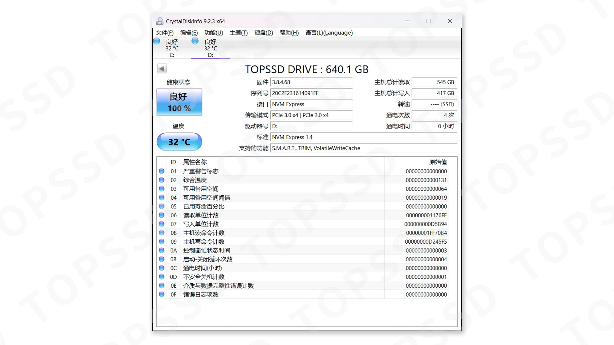Click raw value 000000000D5B94

click(x=425, y=224)
